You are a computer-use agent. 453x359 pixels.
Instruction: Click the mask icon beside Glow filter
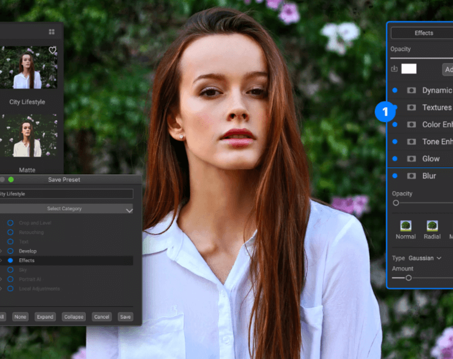(x=411, y=159)
